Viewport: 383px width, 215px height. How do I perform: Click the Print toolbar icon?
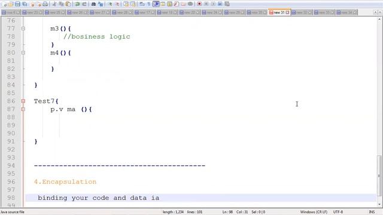click(45, 4)
